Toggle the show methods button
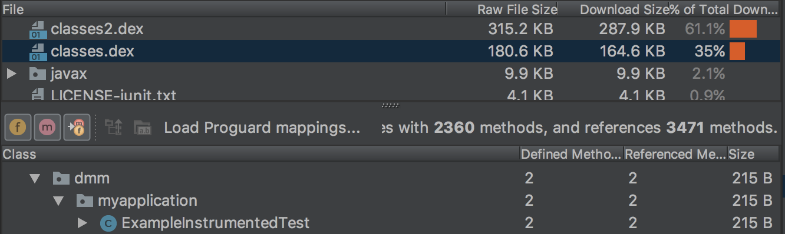Viewport: 785px width, 234px height. coord(48,127)
